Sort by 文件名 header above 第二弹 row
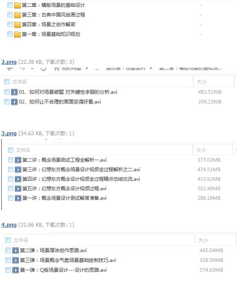This screenshot has width=237, height=290. (21, 240)
